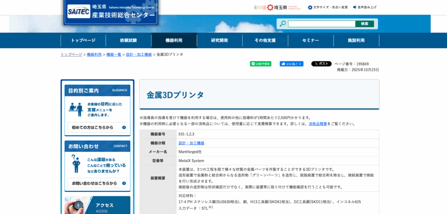This screenshot has height=214, width=447.
Task: Open the 研究開発 navigation tab
Action: pyautogui.click(x=220, y=41)
